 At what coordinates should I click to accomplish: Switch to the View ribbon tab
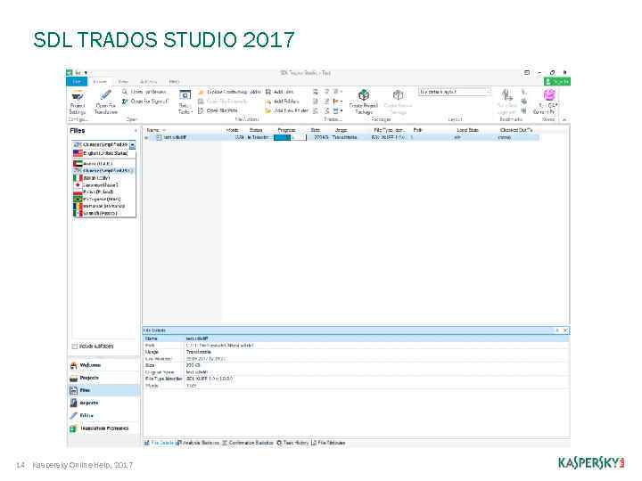[123, 82]
